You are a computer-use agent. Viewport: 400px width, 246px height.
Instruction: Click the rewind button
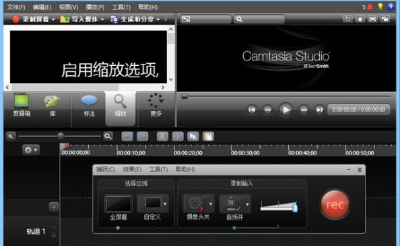[267, 110]
